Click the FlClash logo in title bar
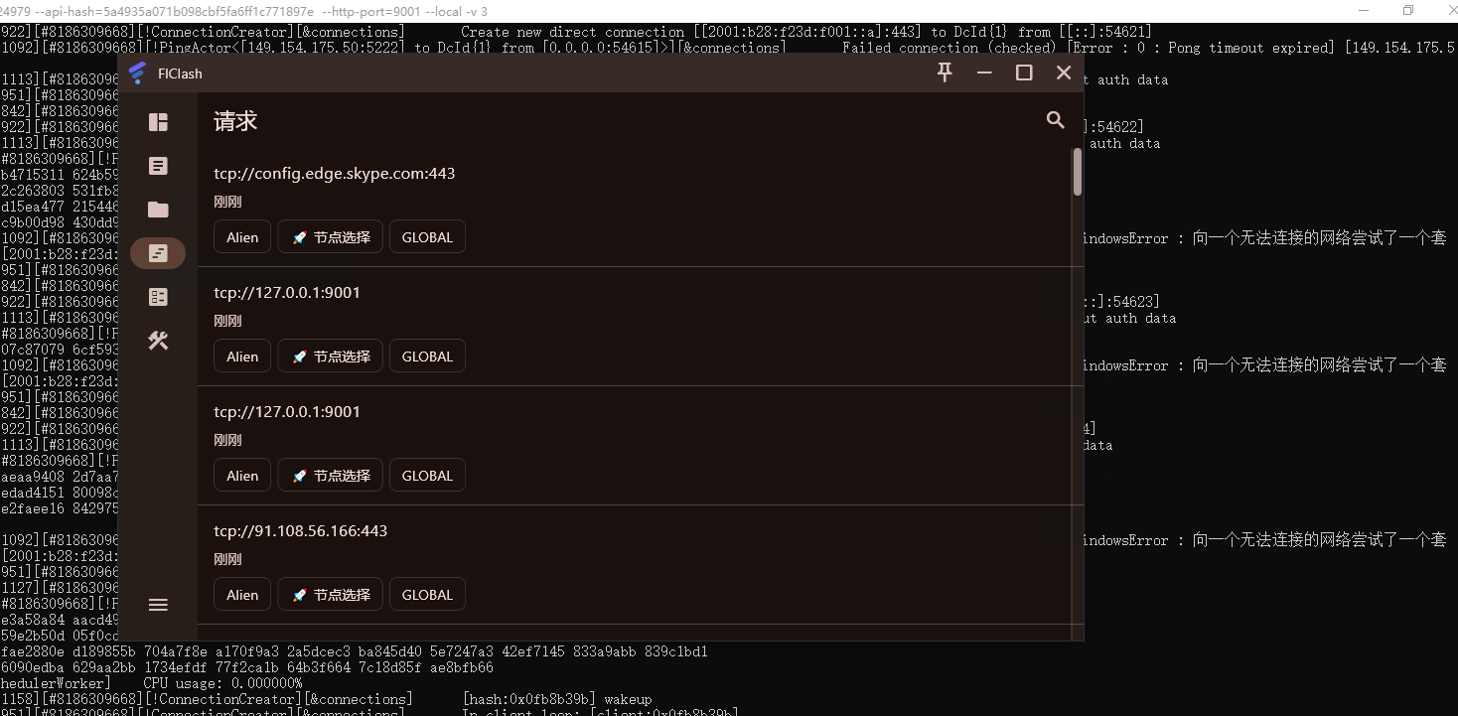1458x716 pixels. click(x=138, y=73)
